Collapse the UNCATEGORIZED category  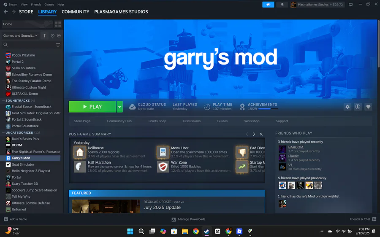(x=3, y=133)
